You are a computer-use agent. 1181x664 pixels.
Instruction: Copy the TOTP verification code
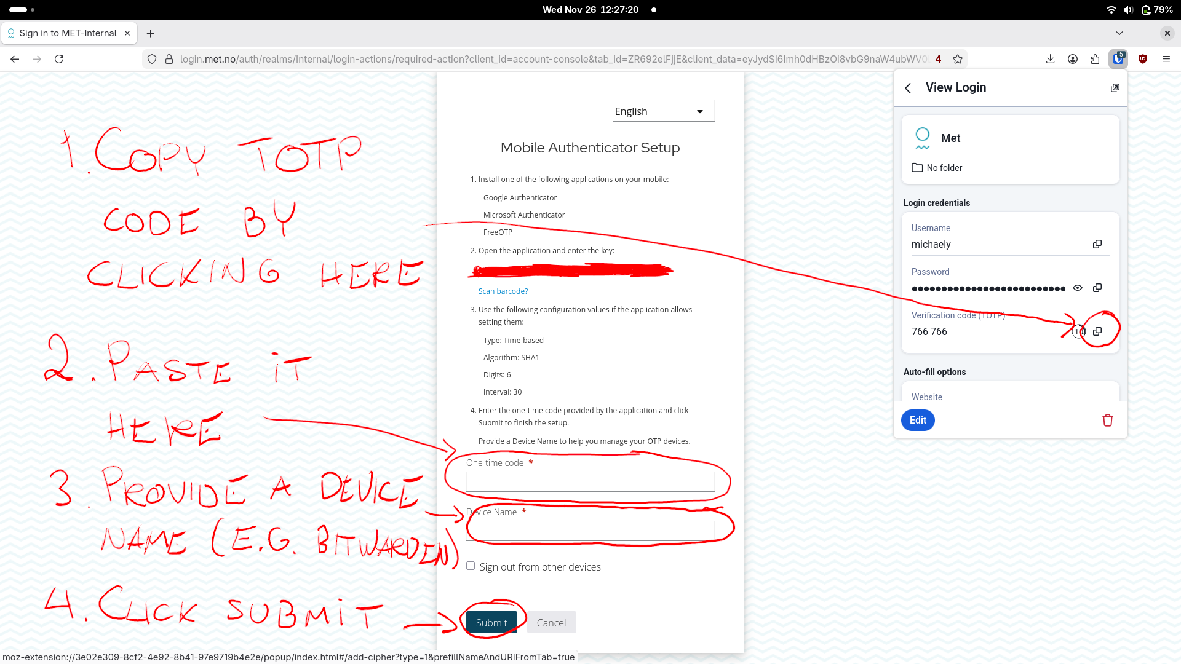(1097, 331)
